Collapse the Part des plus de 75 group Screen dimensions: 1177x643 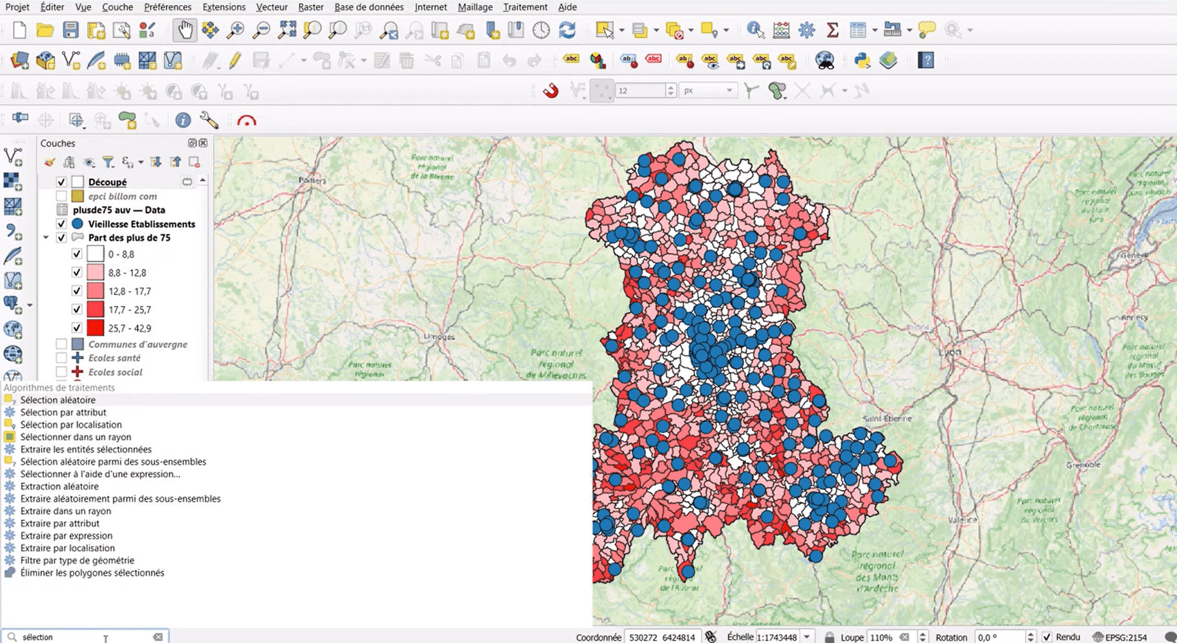click(46, 238)
